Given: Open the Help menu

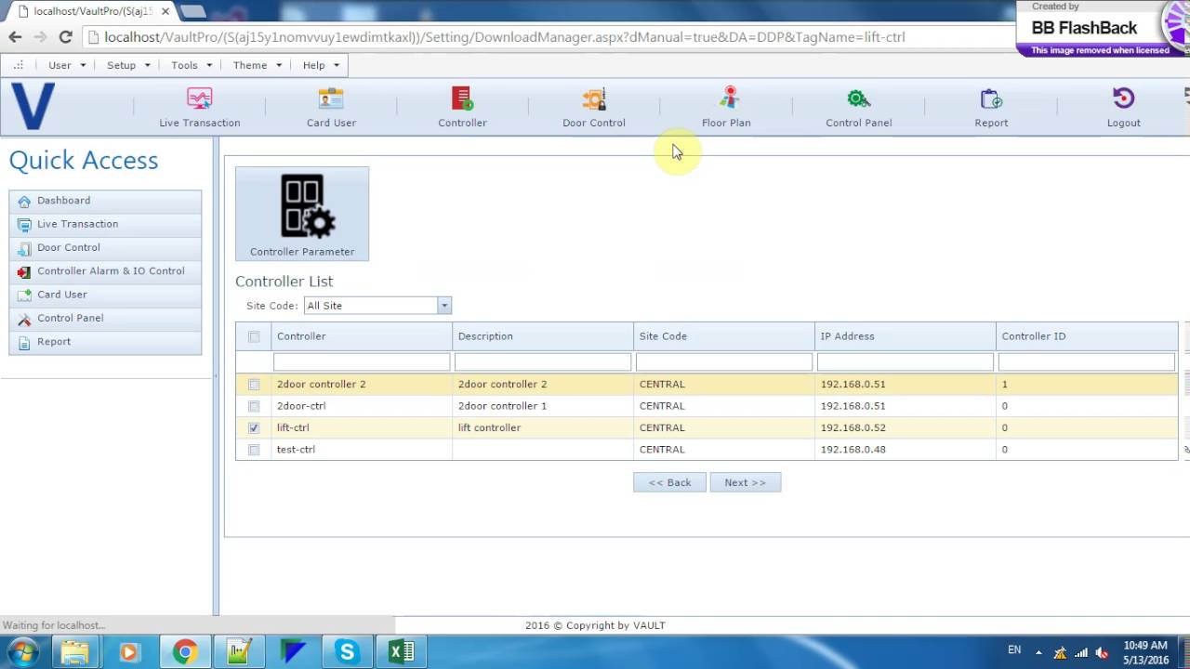Looking at the screenshot, I should (x=321, y=65).
